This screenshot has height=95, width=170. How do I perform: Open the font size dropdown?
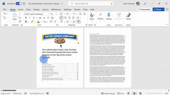point(56,14)
